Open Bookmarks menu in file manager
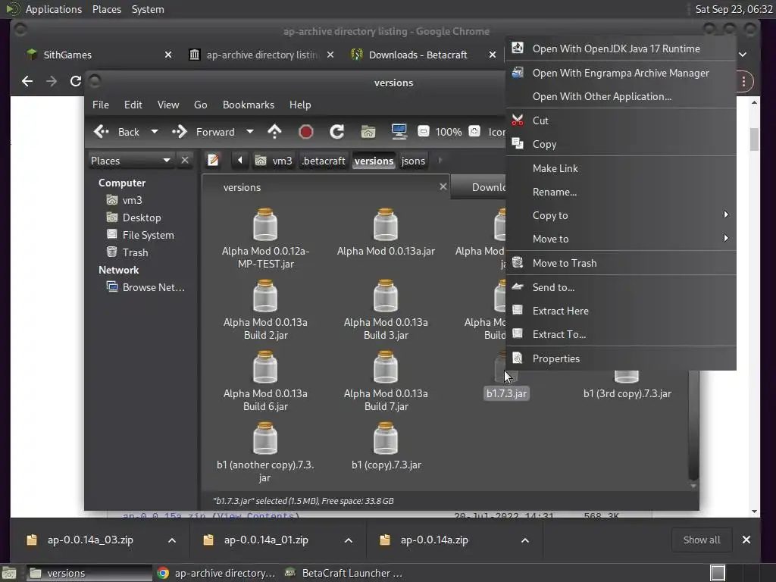 [x=249, y=105]
